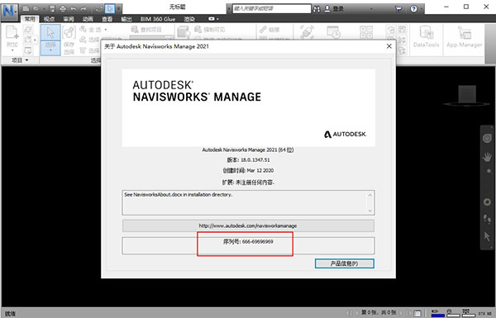
Task: Switch to the 查看 ribbon tab
Action: coord(107,19)
